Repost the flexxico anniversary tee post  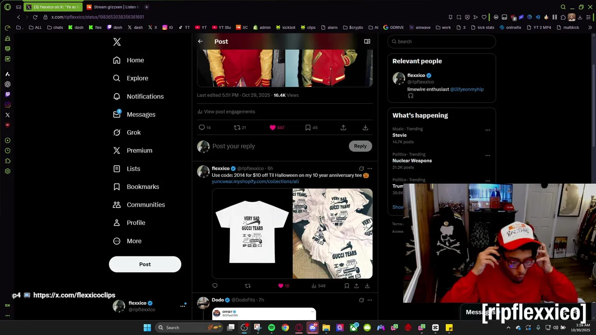point(248,286)
